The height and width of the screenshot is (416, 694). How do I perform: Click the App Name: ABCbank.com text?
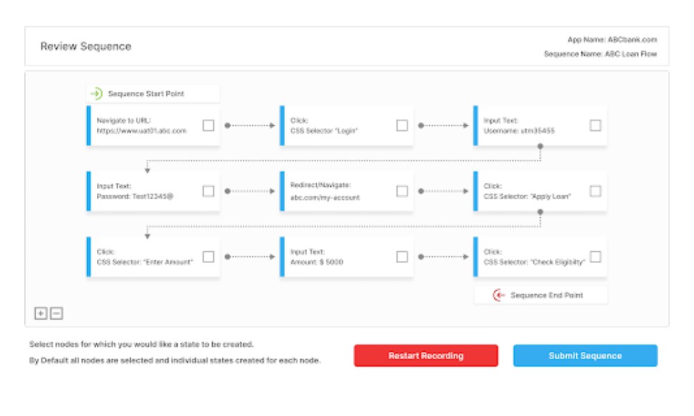[x=612, y=40]
